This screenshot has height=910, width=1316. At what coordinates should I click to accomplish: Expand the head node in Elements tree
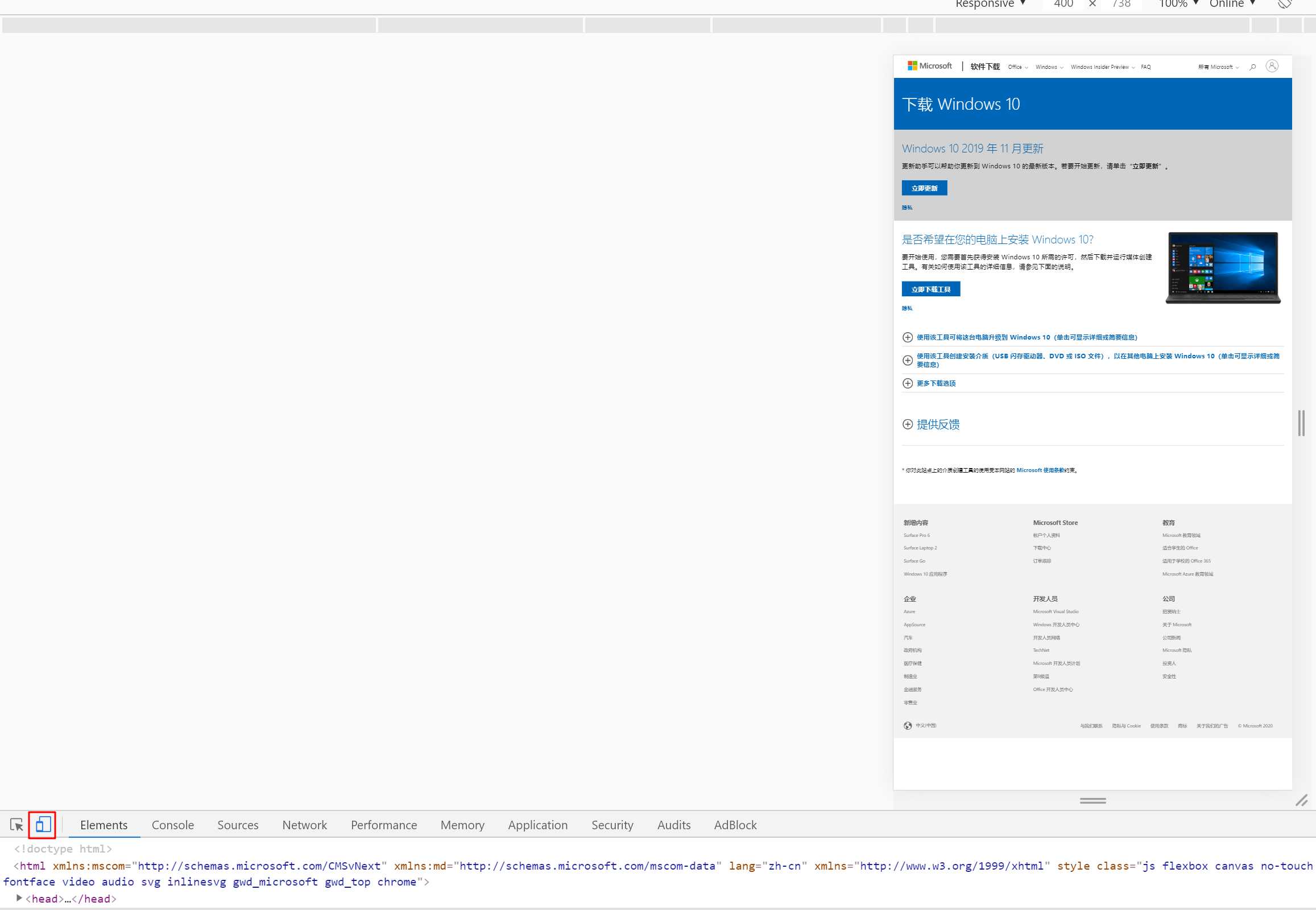[19, 898]
